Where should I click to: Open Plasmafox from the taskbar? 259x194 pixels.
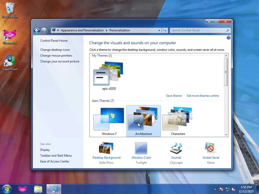pos(23,189)
